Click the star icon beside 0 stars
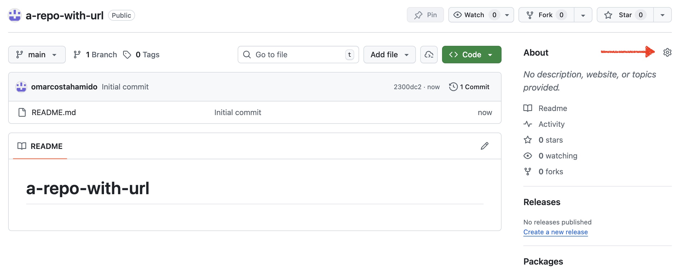Image resolution: width=686 pixels, height=276 pixels. (527, 140)
